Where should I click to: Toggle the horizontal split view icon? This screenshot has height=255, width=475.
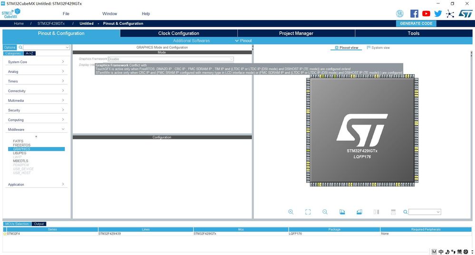[393, 212]
